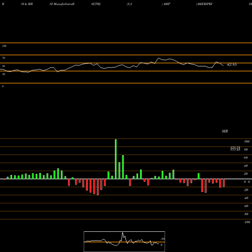Click the 'SI MunafaSutraR' header label

tap(62, 4)
